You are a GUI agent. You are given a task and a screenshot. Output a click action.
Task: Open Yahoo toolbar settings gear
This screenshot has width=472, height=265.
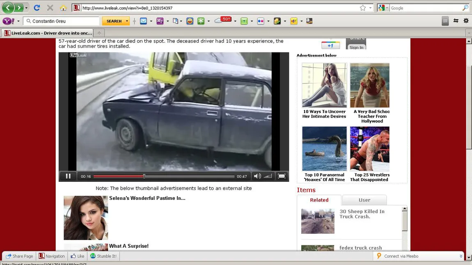[x=466, y=21]
